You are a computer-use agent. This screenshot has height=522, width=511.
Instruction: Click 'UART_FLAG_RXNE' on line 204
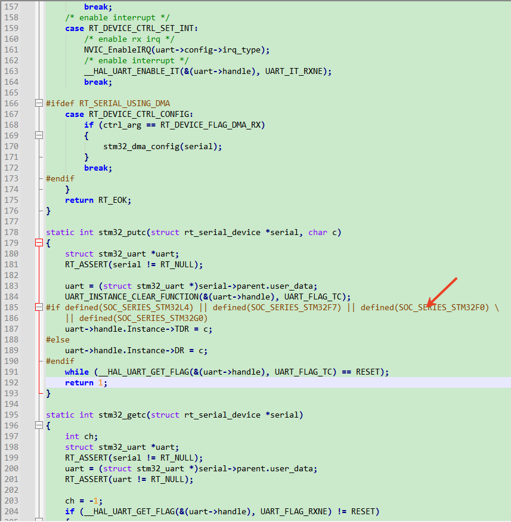pyautogui.click(x=294, y=511)
